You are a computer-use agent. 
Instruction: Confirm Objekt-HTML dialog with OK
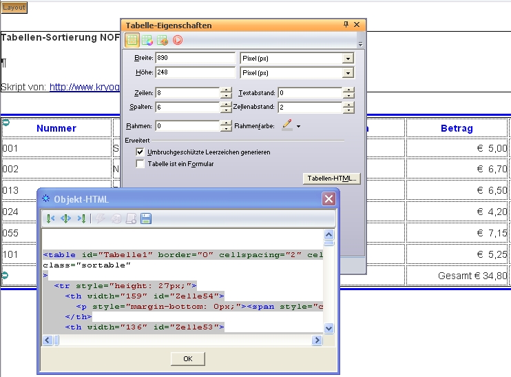[187, 358]
